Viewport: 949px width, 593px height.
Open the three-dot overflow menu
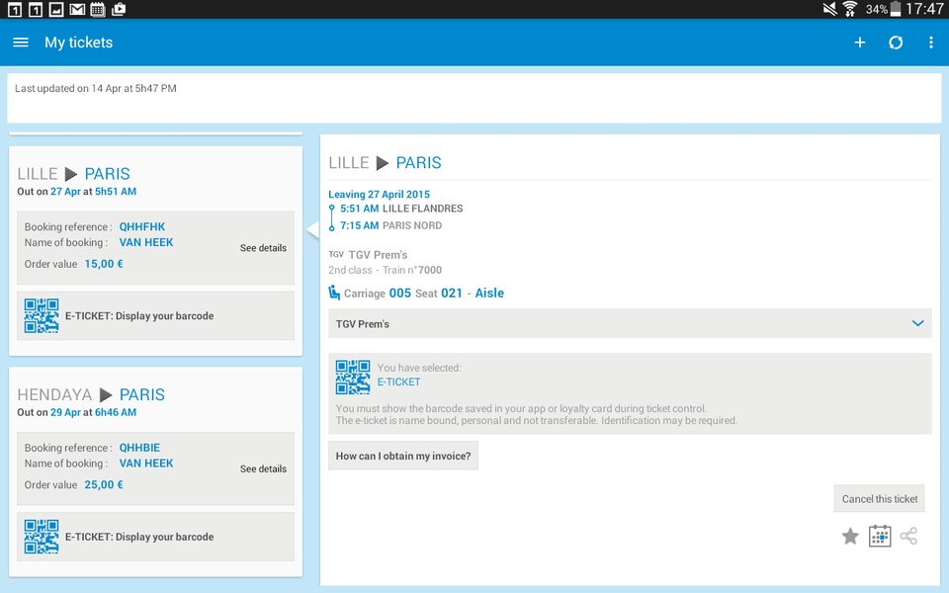(931, 42)
